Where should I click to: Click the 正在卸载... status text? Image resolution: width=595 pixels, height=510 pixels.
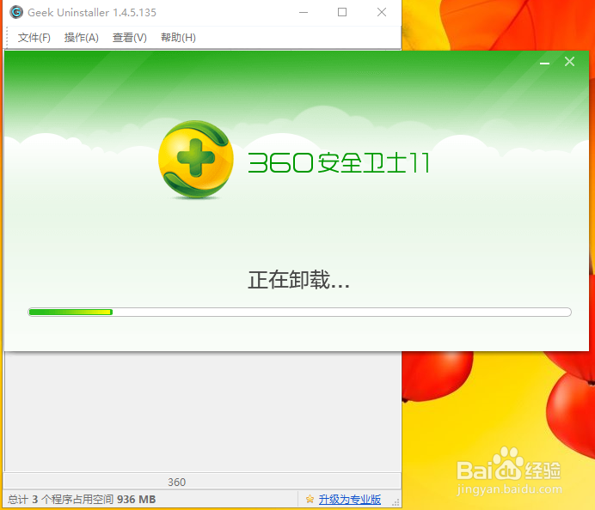[x=298, y=280]
